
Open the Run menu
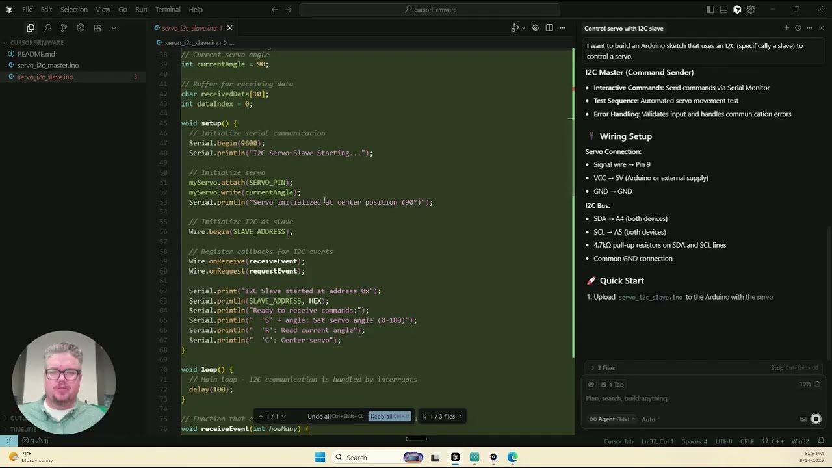click(141, 10)
